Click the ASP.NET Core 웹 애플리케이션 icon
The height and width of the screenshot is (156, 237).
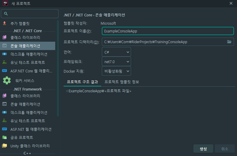tap(4, 71)
